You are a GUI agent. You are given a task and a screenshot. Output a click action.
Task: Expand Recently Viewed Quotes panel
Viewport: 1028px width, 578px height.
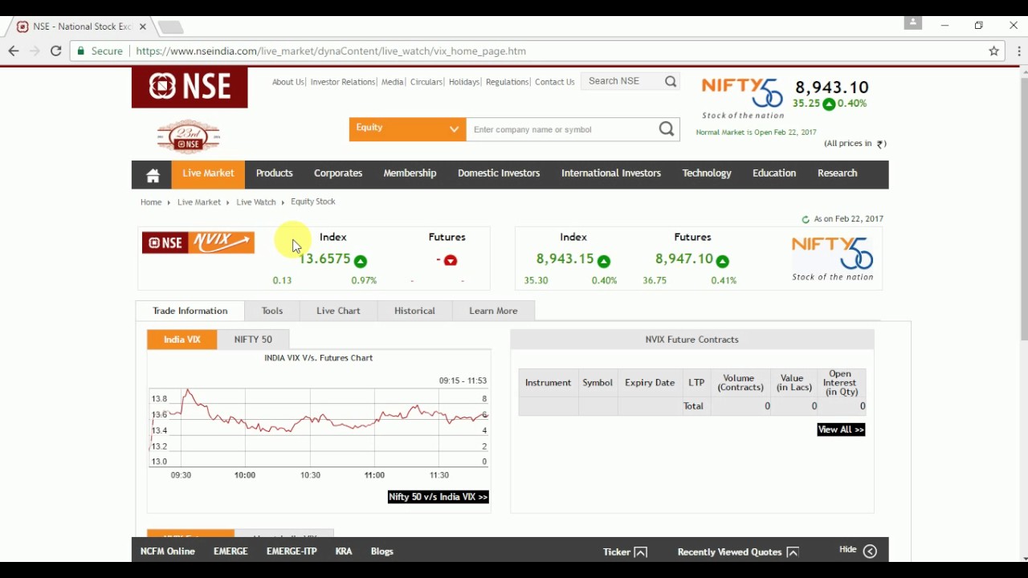738,552
